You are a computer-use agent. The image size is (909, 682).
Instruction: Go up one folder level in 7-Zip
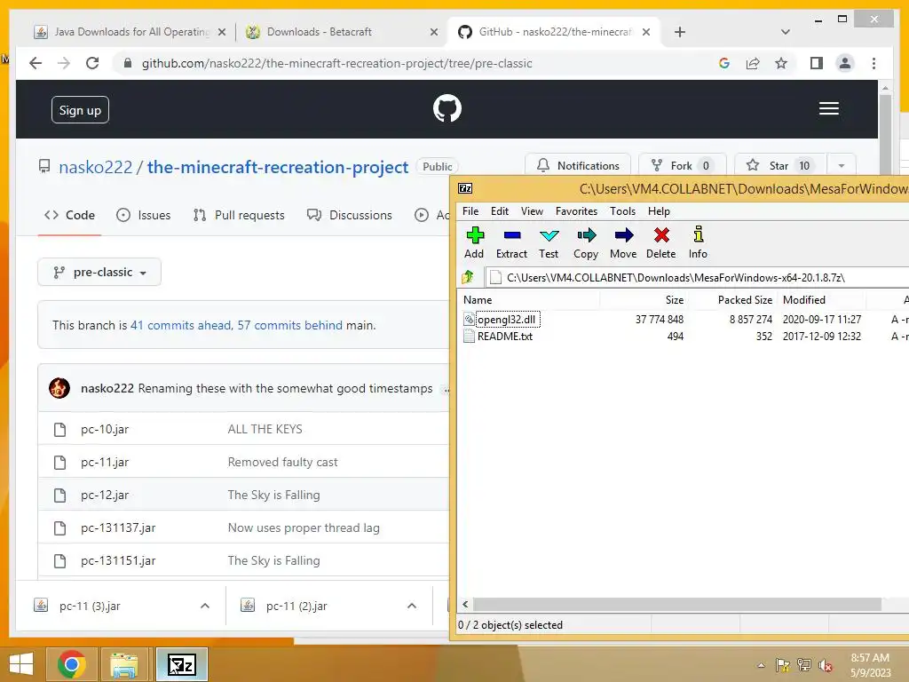pyautogui.click(x=468, y=277)
